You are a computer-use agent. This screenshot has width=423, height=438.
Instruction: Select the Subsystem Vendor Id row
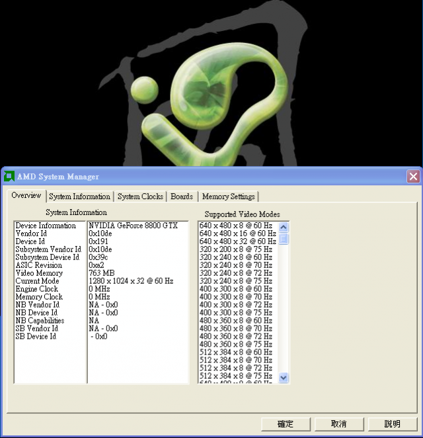click(x=48, y=249)
